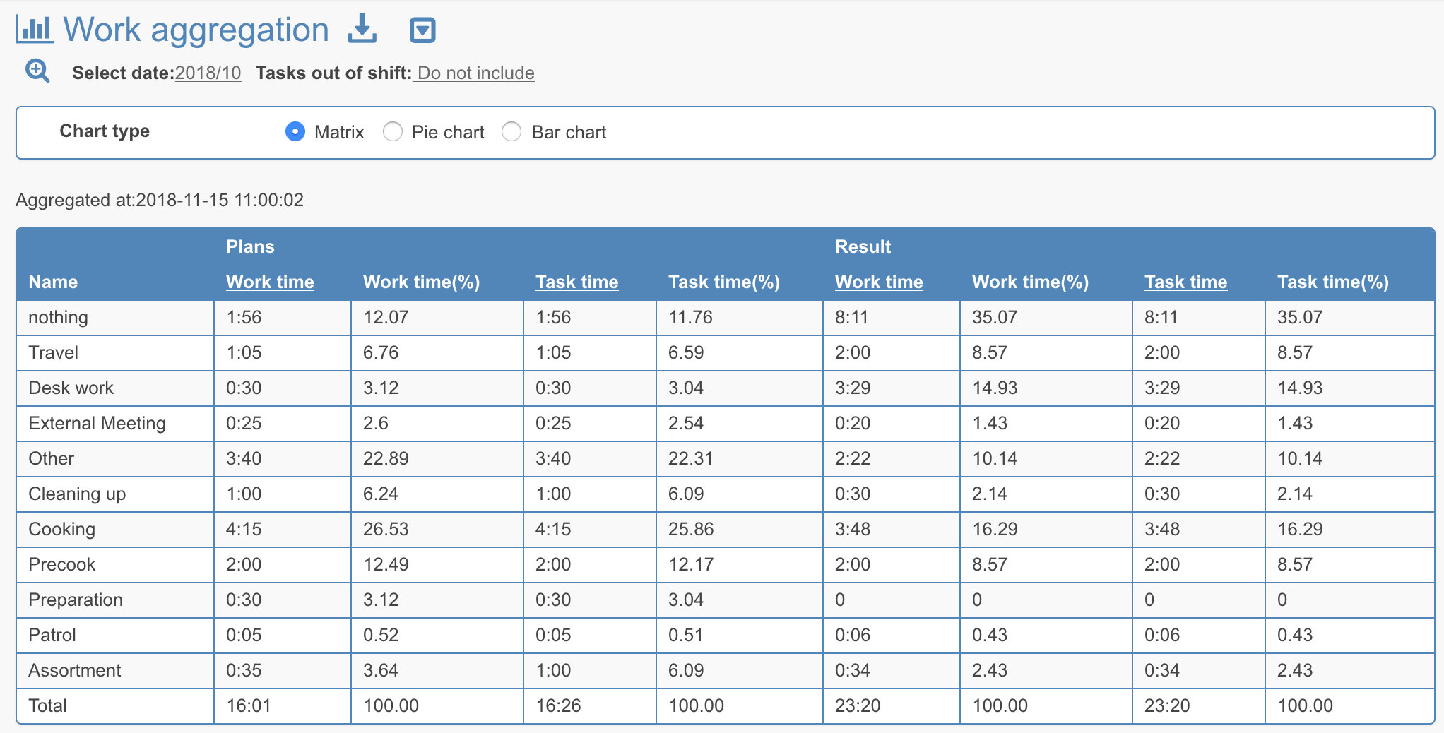
Task: Click Desk work result work time 3:29
Action: point(853,388)
